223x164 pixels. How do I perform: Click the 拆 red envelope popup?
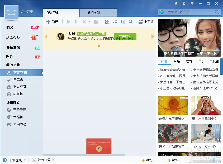pyautogui.click(x=99, y=148)
